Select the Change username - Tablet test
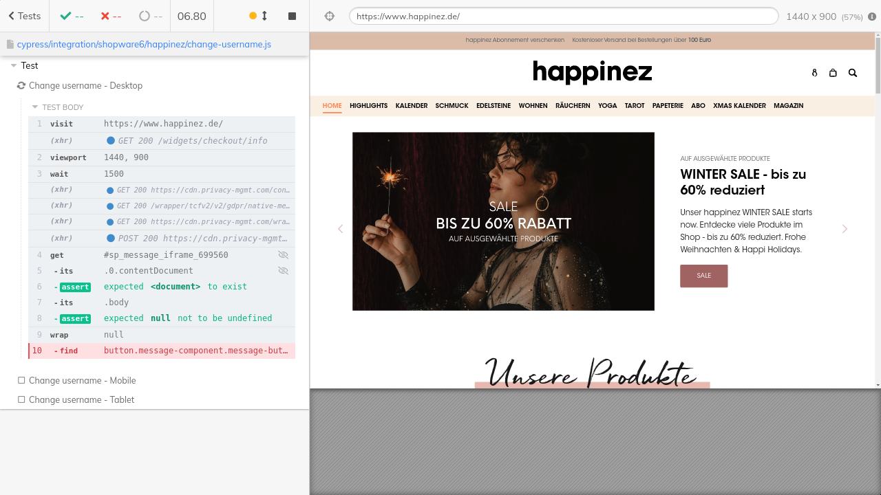881x495 pixels. tap(81, 399)
